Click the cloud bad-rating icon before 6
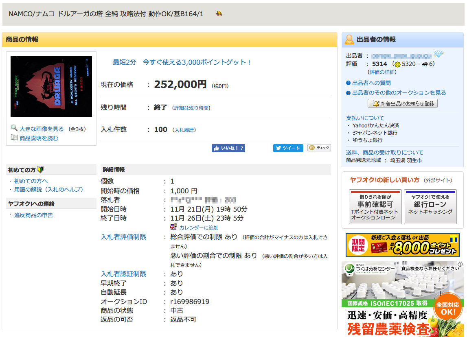467x337 pixels. tap(425, 64)
